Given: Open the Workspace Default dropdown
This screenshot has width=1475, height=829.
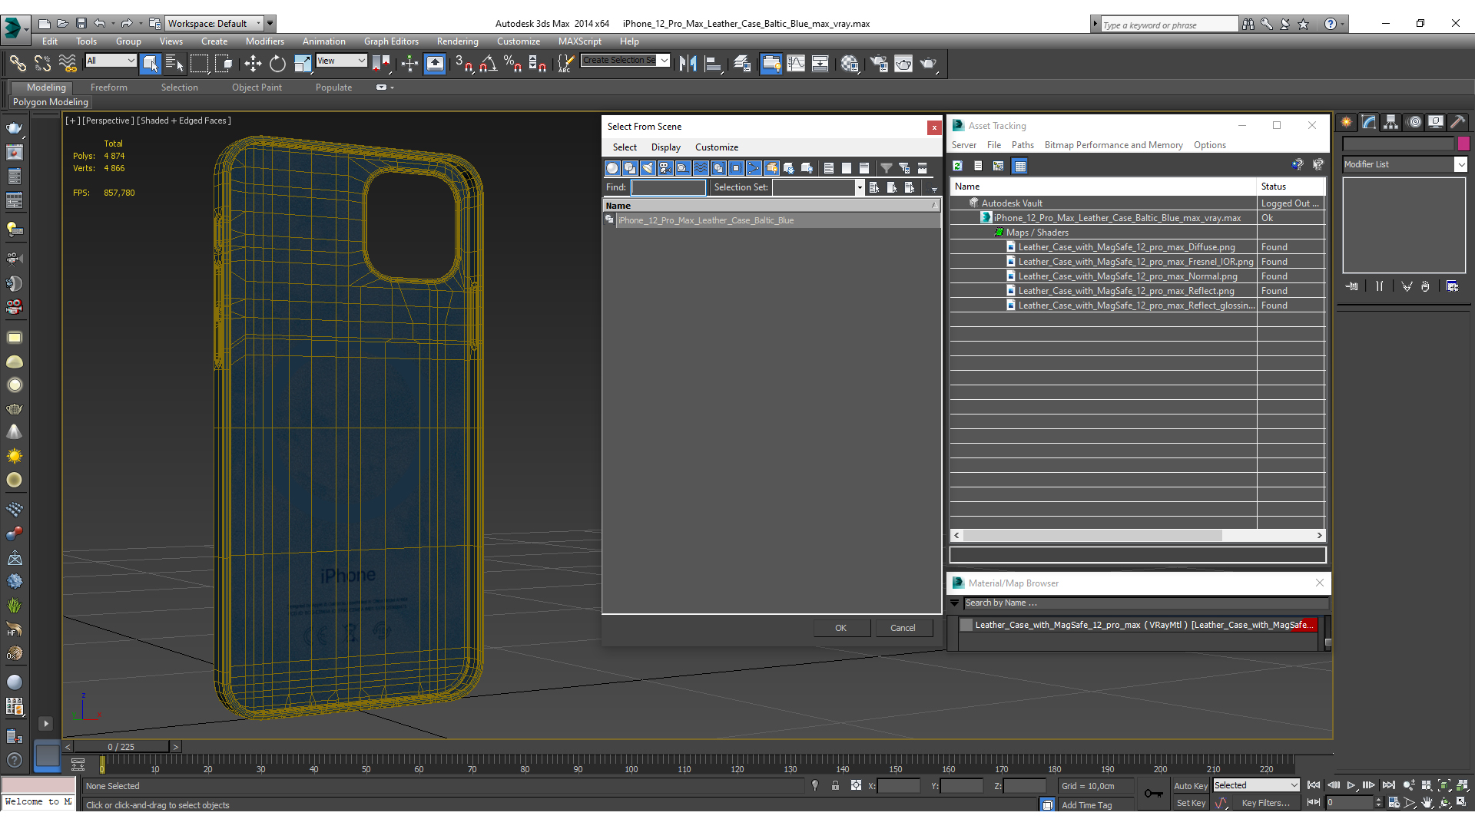Looking at the screenshot, I should point(214,24).
